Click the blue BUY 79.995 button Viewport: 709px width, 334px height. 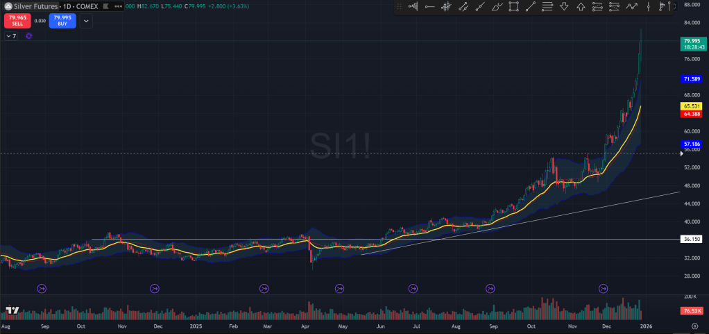click(62, 20)
